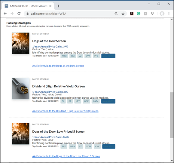This screenshot has width=174, height=163.
Task: Open Chrome's three-dot menu
Action: tap(169, 14)
